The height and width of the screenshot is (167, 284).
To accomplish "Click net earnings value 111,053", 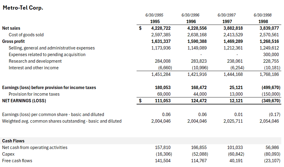I will [x=163, y=101].
